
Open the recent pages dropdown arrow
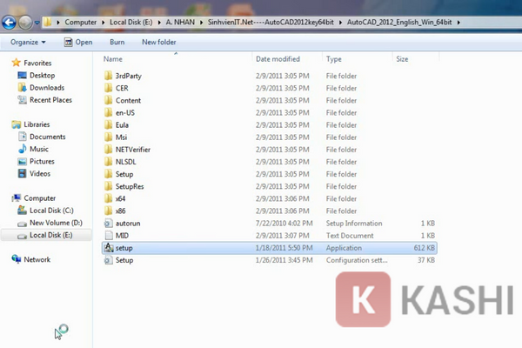pos(37,23)
